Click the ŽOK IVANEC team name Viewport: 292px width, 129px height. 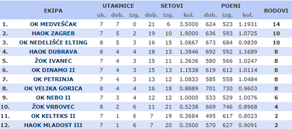coord(53,61)
